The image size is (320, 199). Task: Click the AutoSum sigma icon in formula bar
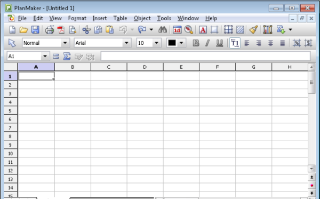click(67, 57)
